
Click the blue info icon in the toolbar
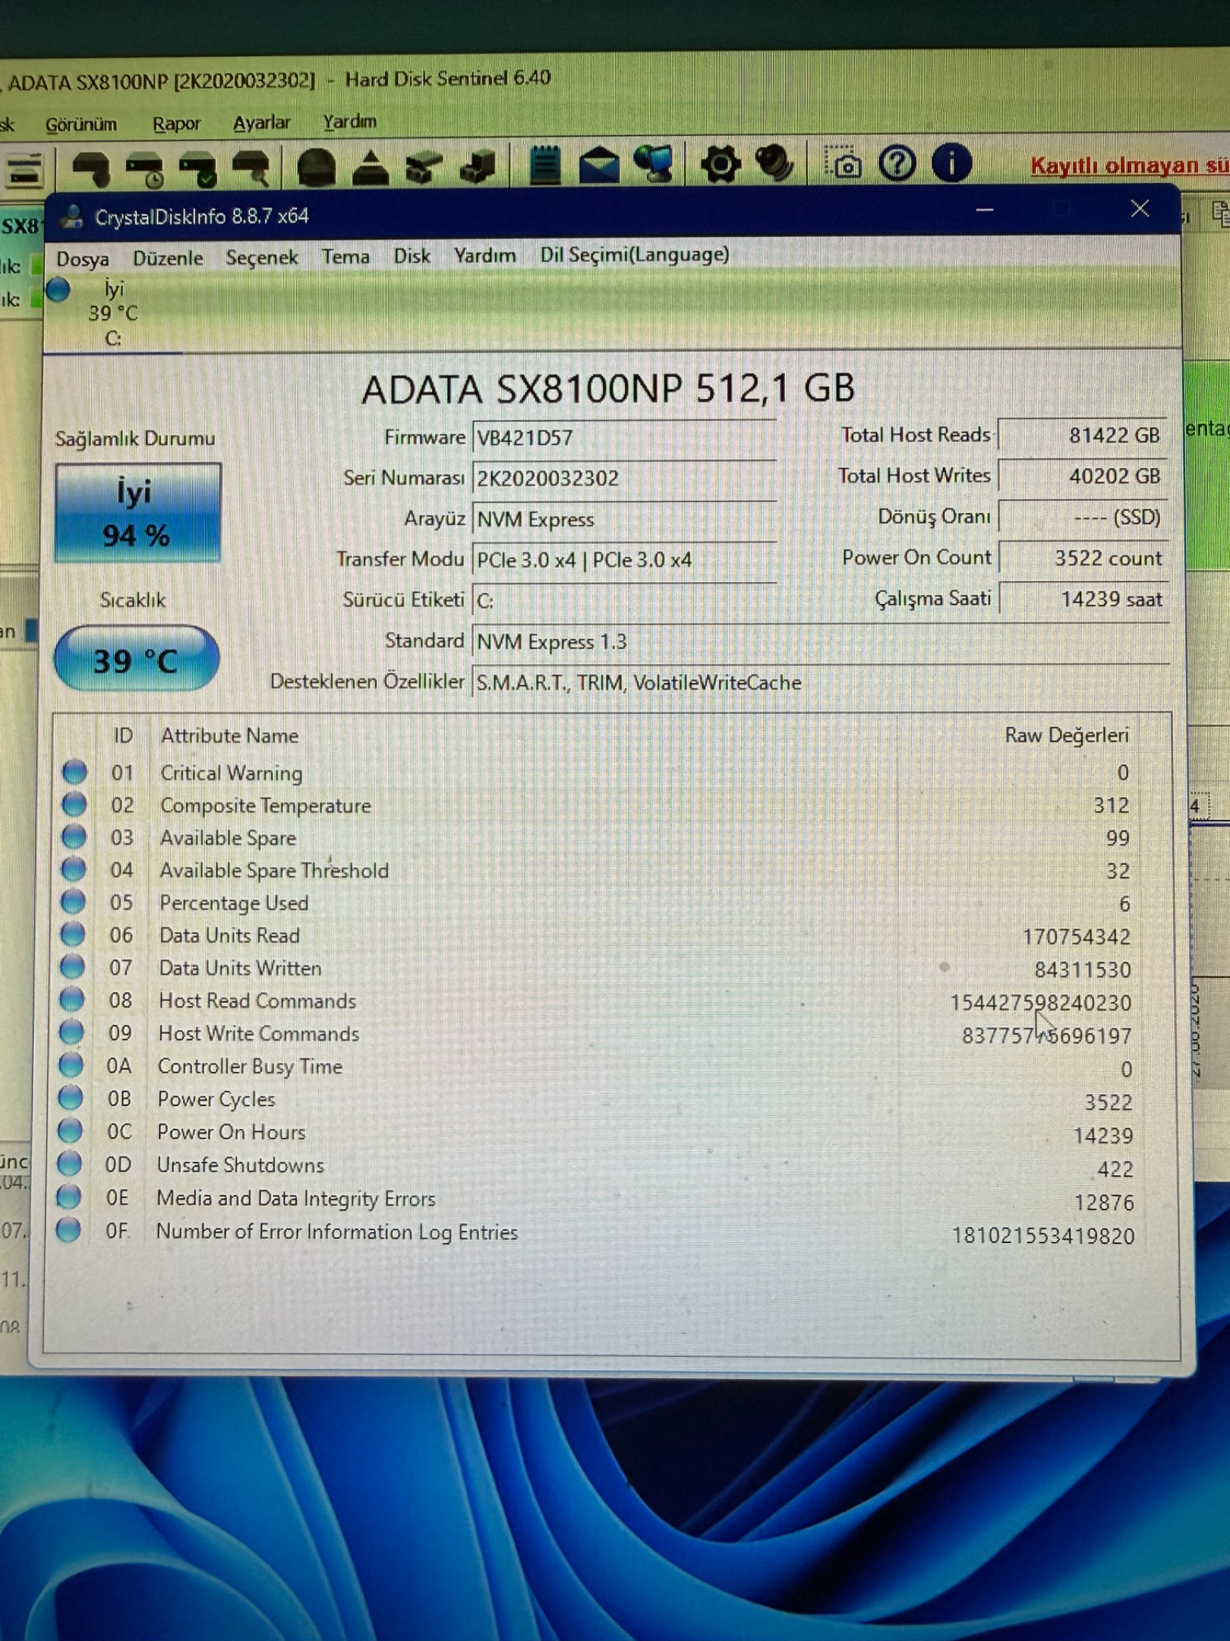[x=951, y=163]
